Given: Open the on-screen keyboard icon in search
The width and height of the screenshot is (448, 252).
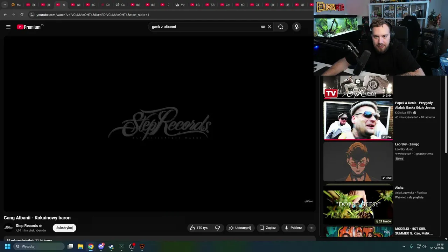Looking at the screenshot, I should coord(263,27).
